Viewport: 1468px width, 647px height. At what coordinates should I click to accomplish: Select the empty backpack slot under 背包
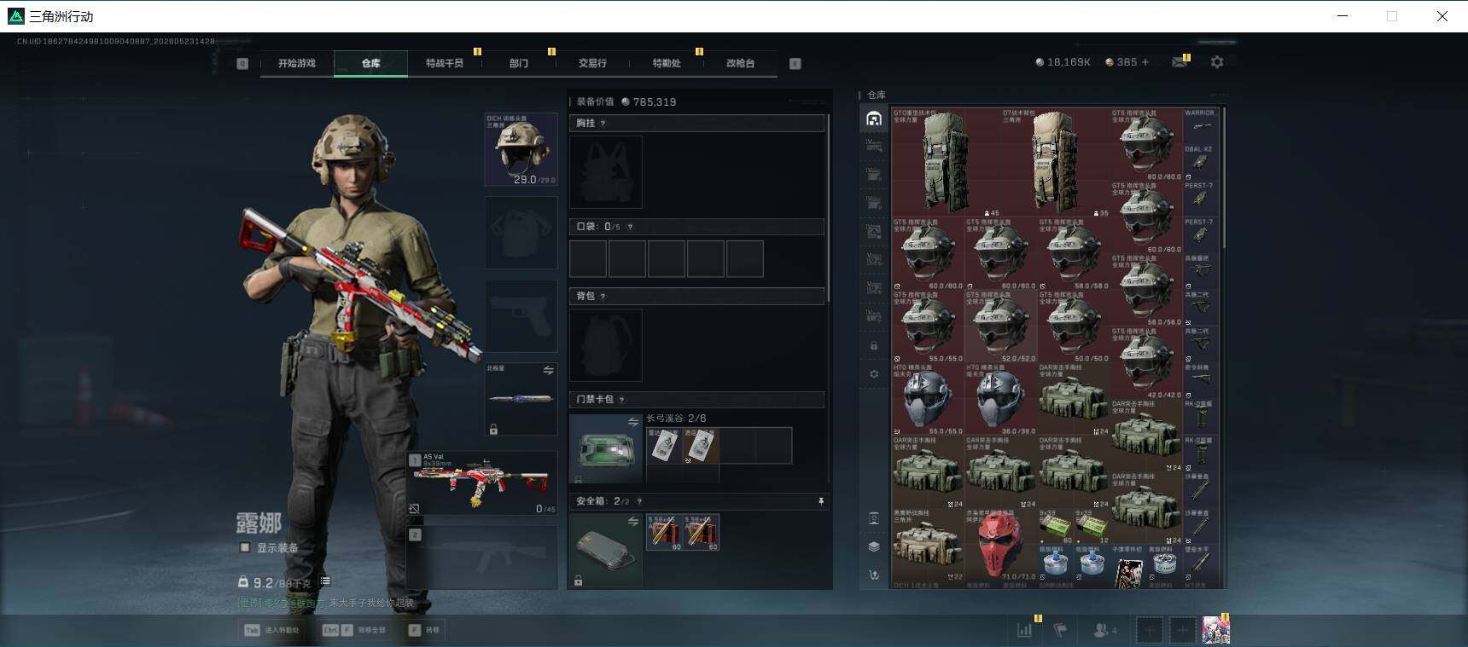coord(606,344)
